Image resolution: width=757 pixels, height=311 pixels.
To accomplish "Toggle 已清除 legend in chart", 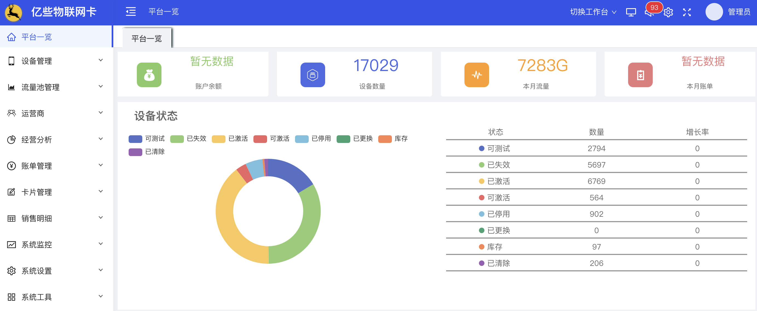I will (x=147, y=152).
